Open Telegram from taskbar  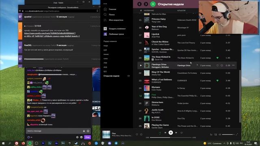tap(116, 143)
